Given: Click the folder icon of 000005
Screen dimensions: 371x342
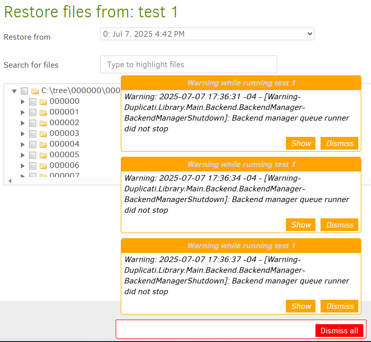Looking at the screenshot, I should pos(43,155).
